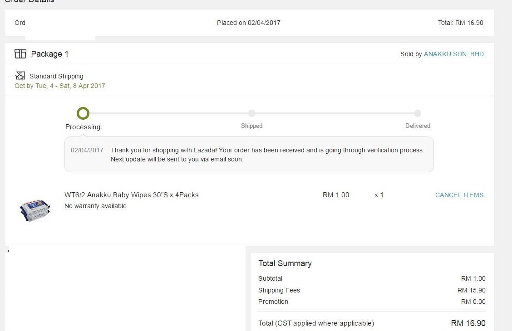The image size is (512, 331).
Task: Click the item price RM 1.00
Action: coord(336,195)
